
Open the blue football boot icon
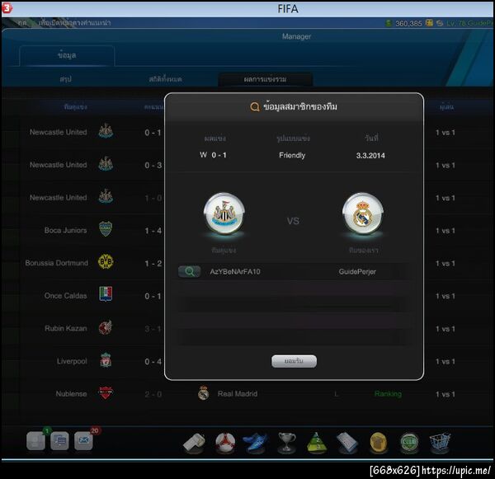click(256, 442)
